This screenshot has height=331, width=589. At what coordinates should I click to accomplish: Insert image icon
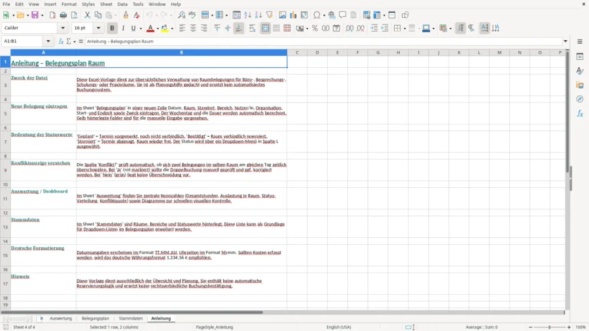(282, 15)
